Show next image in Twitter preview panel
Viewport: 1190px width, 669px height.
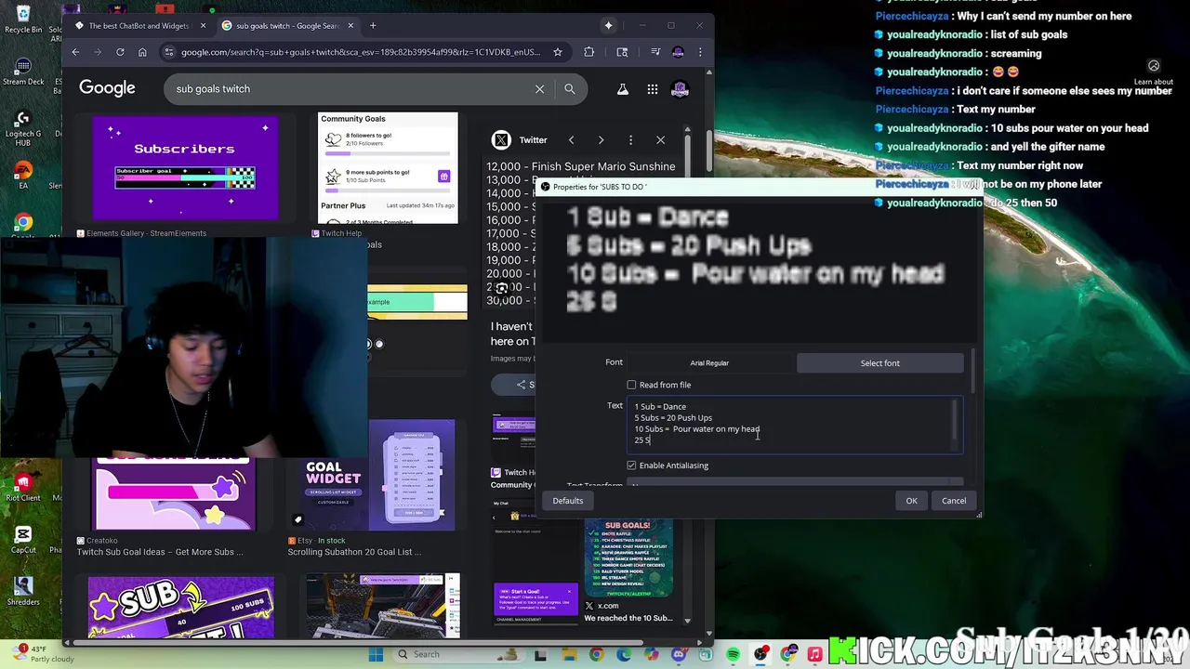(601, 140)
